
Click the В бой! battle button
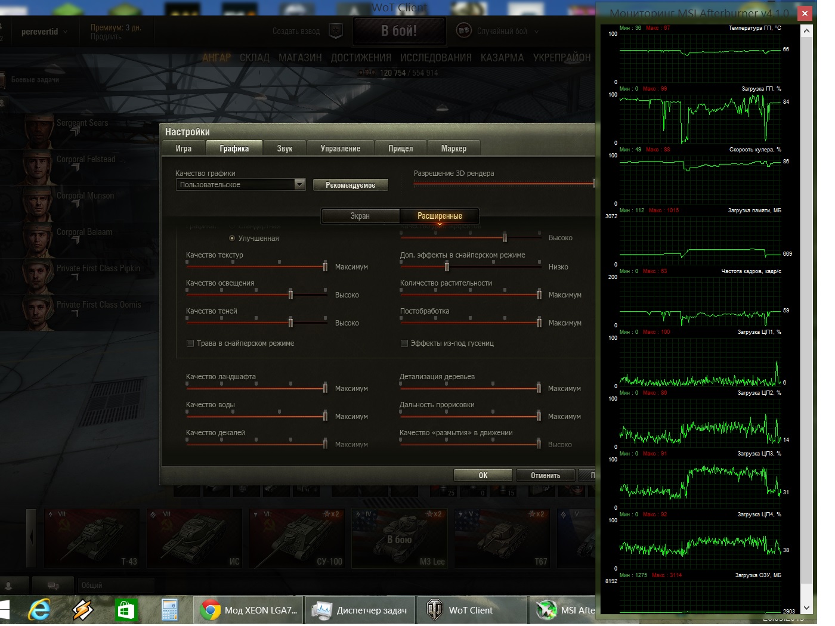click(x=399, y=31)
